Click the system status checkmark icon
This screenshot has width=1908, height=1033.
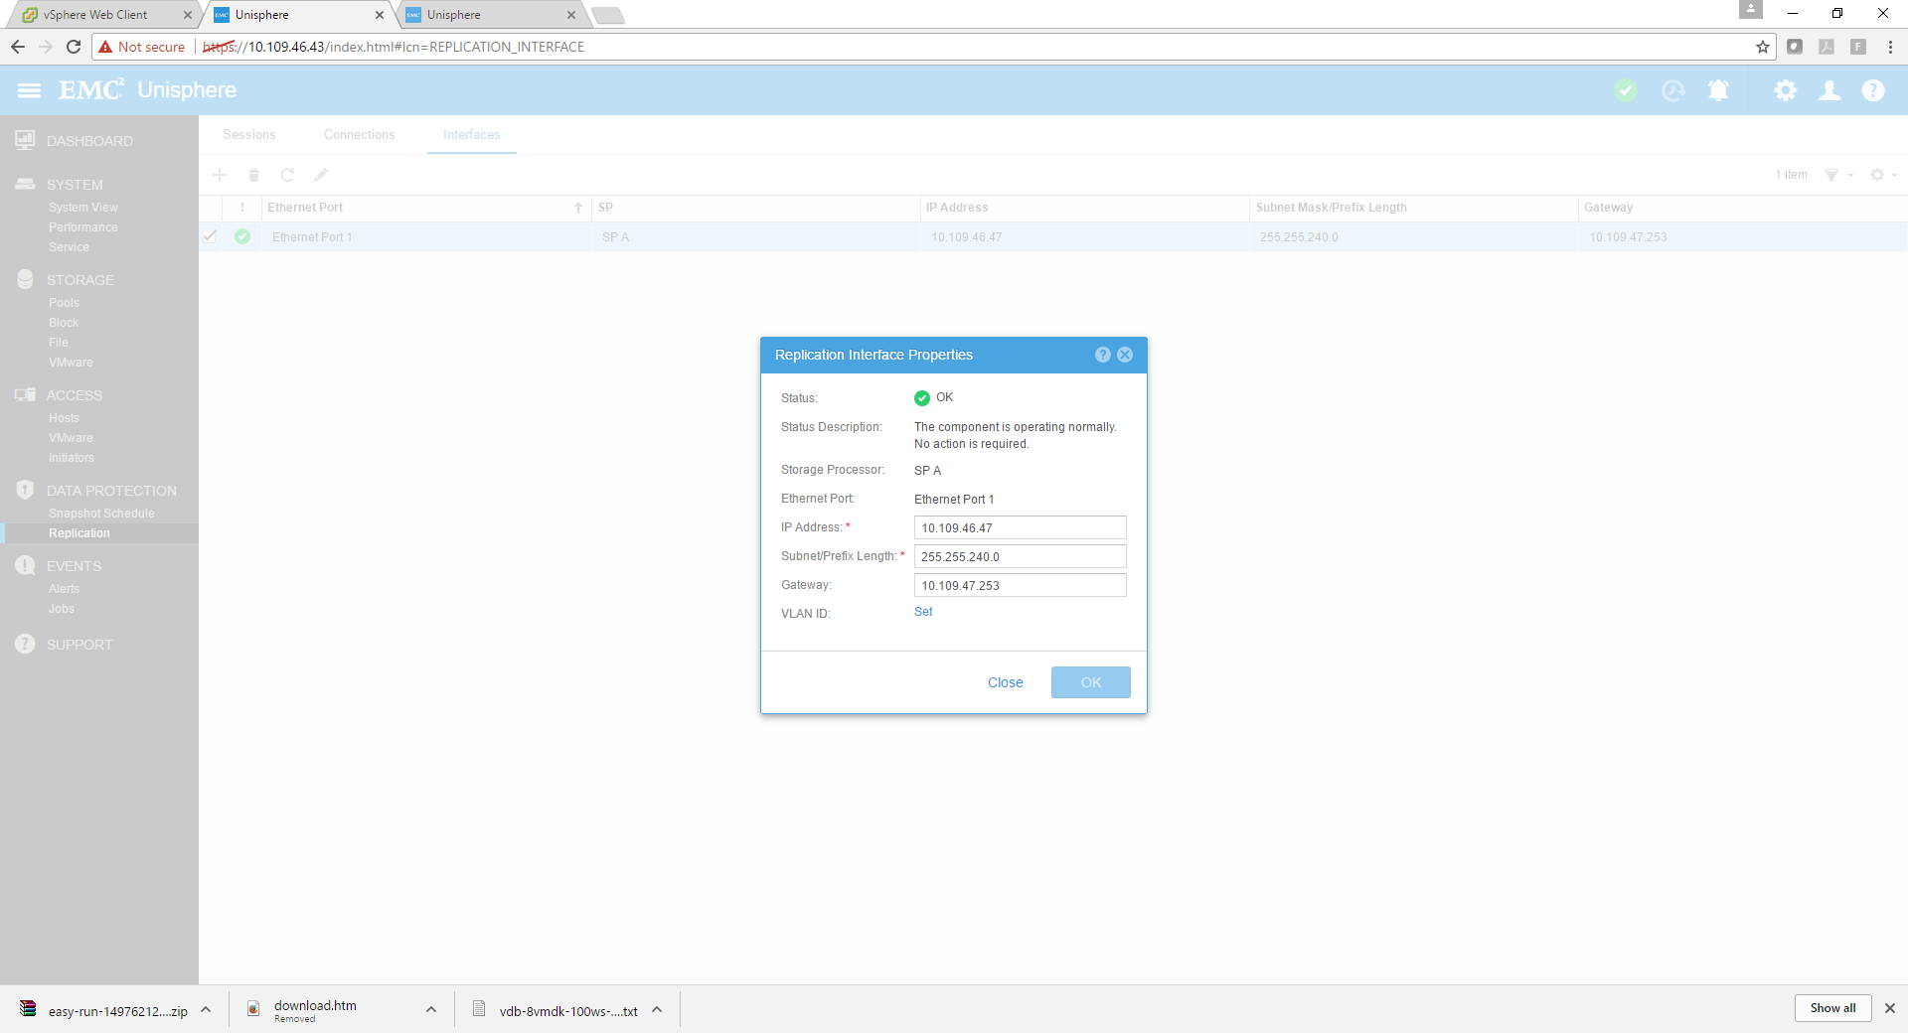pos(1626,90)
